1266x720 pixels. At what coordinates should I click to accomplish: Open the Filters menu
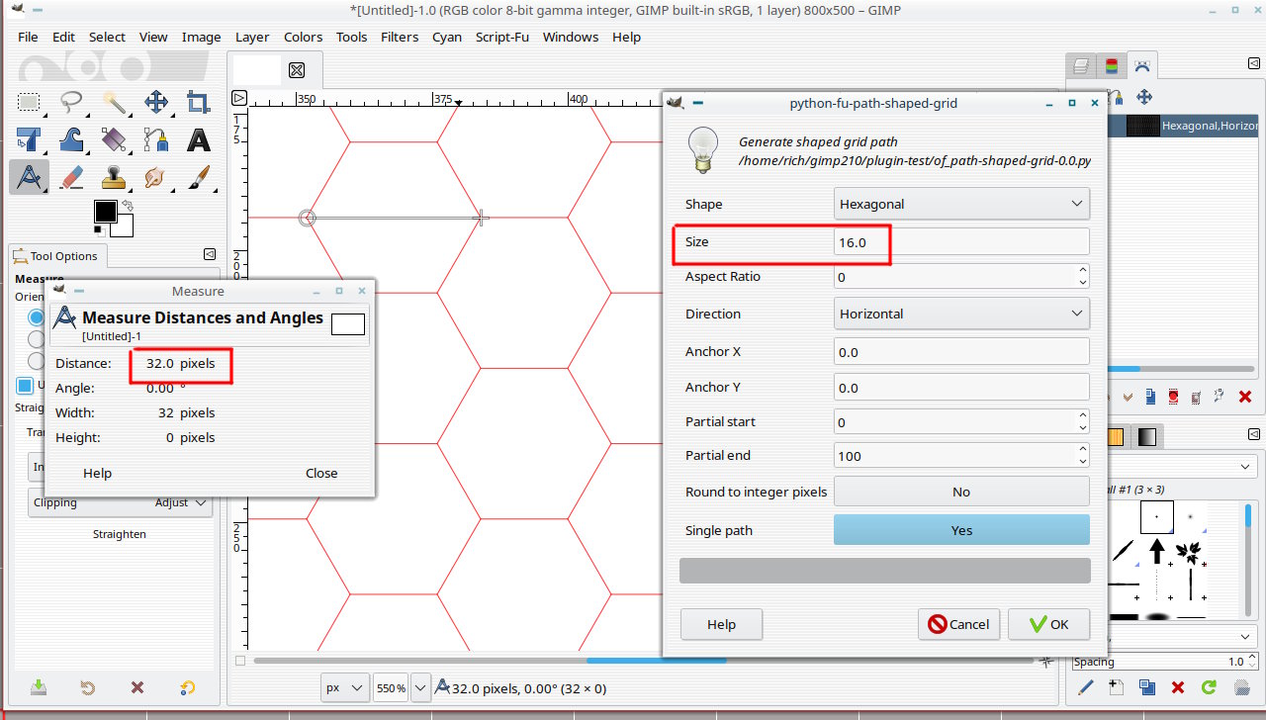[x=400, y=37]
